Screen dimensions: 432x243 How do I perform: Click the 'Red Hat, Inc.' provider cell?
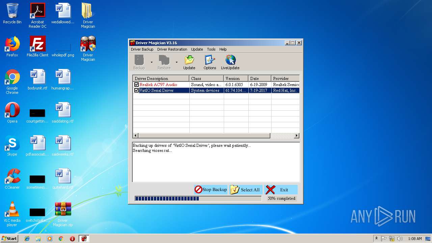[x=285, y=90]
